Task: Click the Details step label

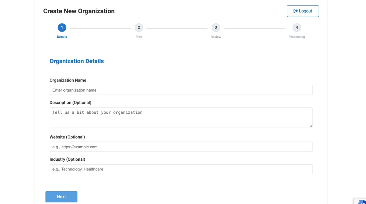Action: click(62, 36)
